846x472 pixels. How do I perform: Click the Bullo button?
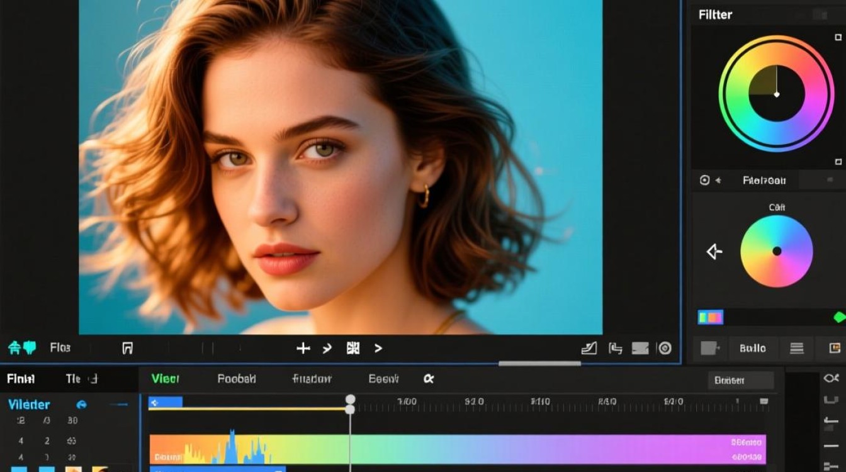pyautogui.click(x=753, y=348)
